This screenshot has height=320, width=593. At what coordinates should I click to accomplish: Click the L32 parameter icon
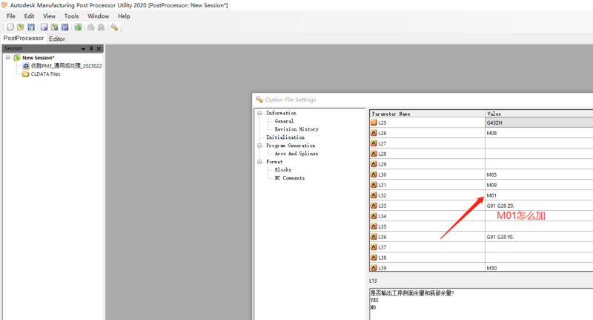tap(374, 195)
